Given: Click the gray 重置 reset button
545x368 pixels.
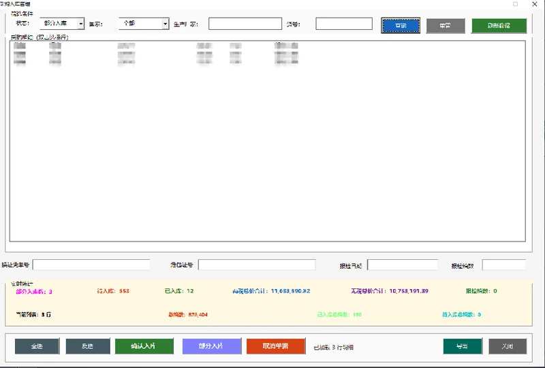Looking at the screenshot, I should (446, 26).
